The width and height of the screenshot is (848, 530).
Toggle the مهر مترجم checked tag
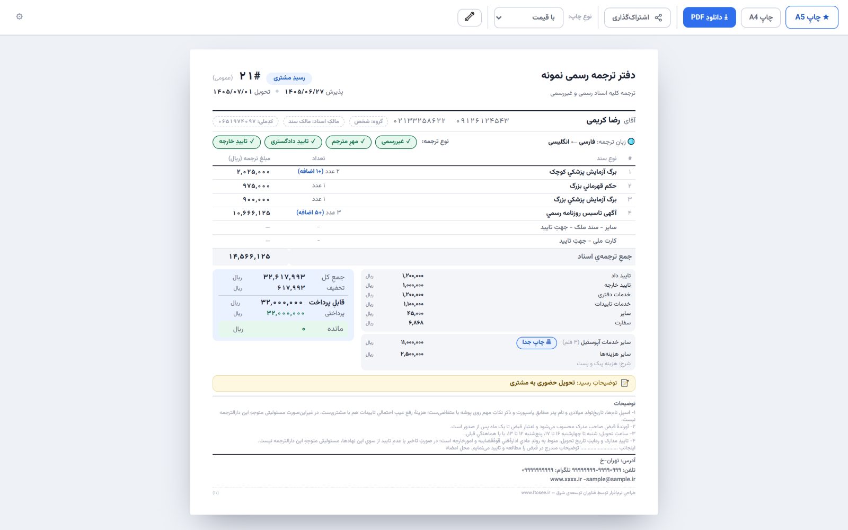(349, 142)
